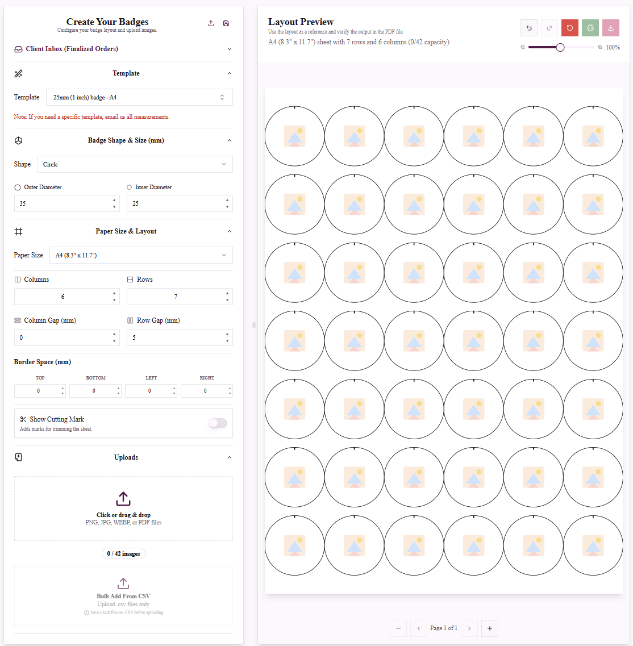633x646 pixels.
Task: Click the zoom slider handle
Action: point(560,47)
